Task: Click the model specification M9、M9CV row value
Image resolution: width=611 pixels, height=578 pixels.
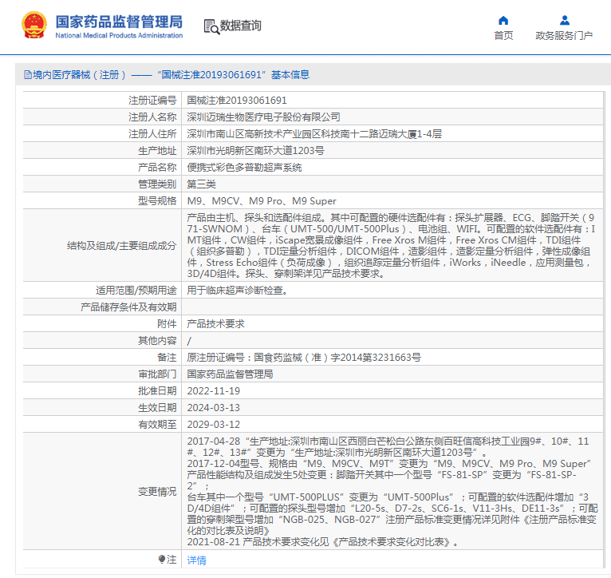Action: click(262, 201)
